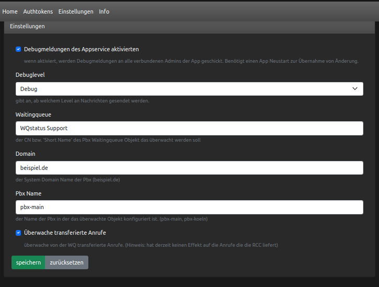379x287 pixels.
Task: Open the Einstellungen menu item
Action: (x=76, y=12)
